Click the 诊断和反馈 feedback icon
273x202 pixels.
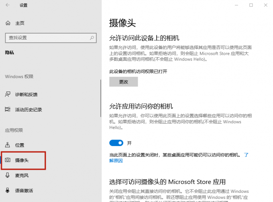point(8,94)
